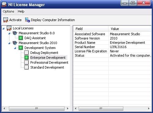Click the empty Professional Development status box
Screen dimensions: 153x113
click(27, 62)
